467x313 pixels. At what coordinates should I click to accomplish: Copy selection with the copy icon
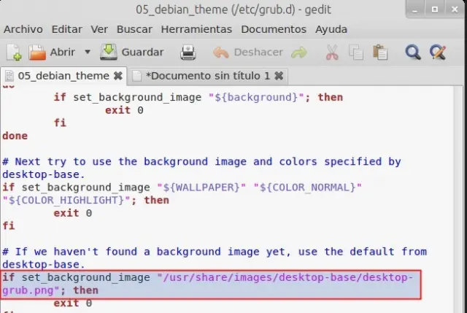356,53
